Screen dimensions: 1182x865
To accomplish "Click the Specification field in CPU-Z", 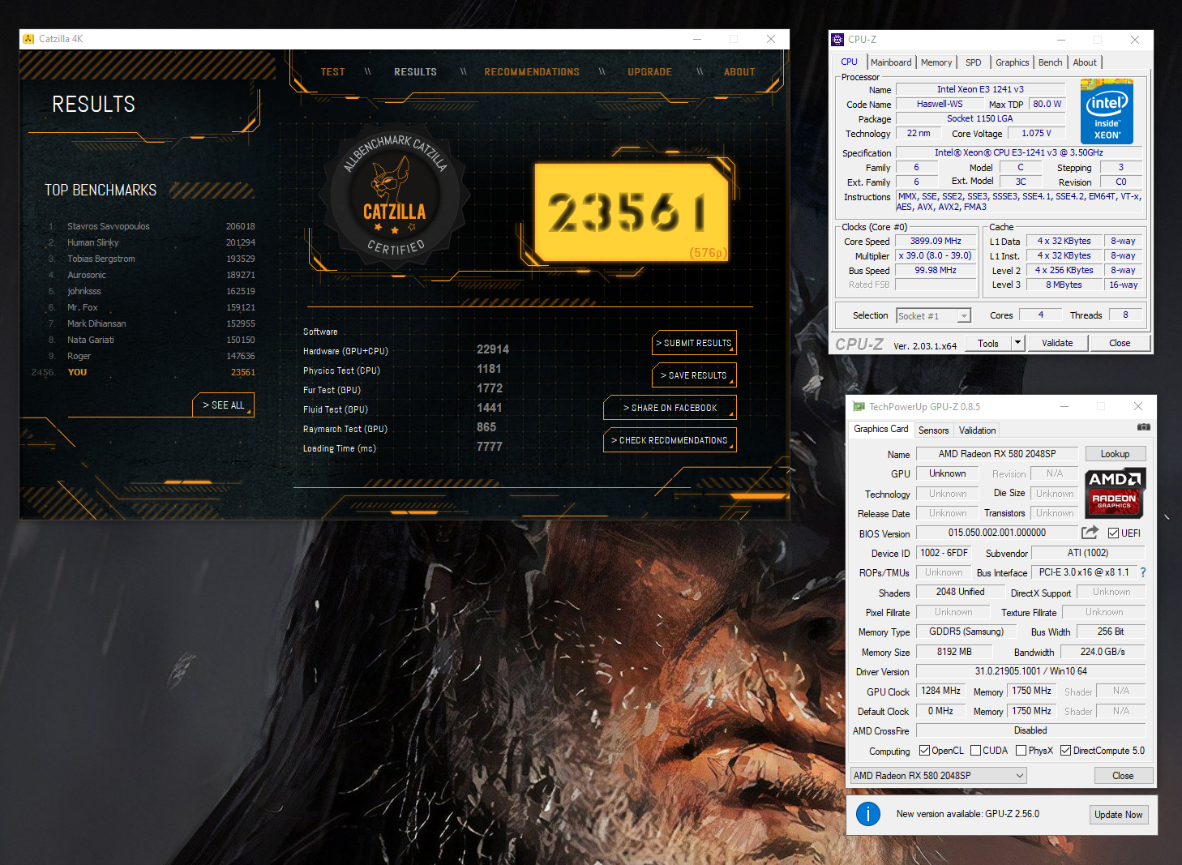I will pos(1019,152).
